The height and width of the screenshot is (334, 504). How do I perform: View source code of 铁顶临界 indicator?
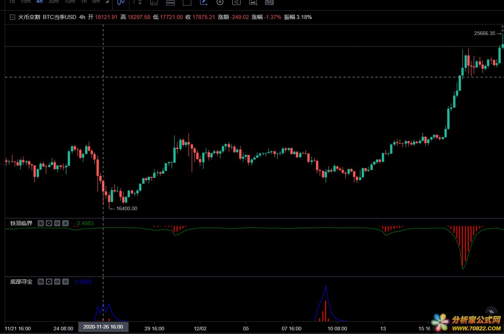click(x=57, y=223)
